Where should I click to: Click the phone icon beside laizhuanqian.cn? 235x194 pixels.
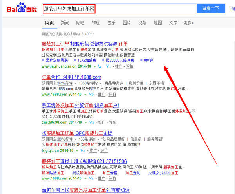pyautogui.click(x=100, y=66)
